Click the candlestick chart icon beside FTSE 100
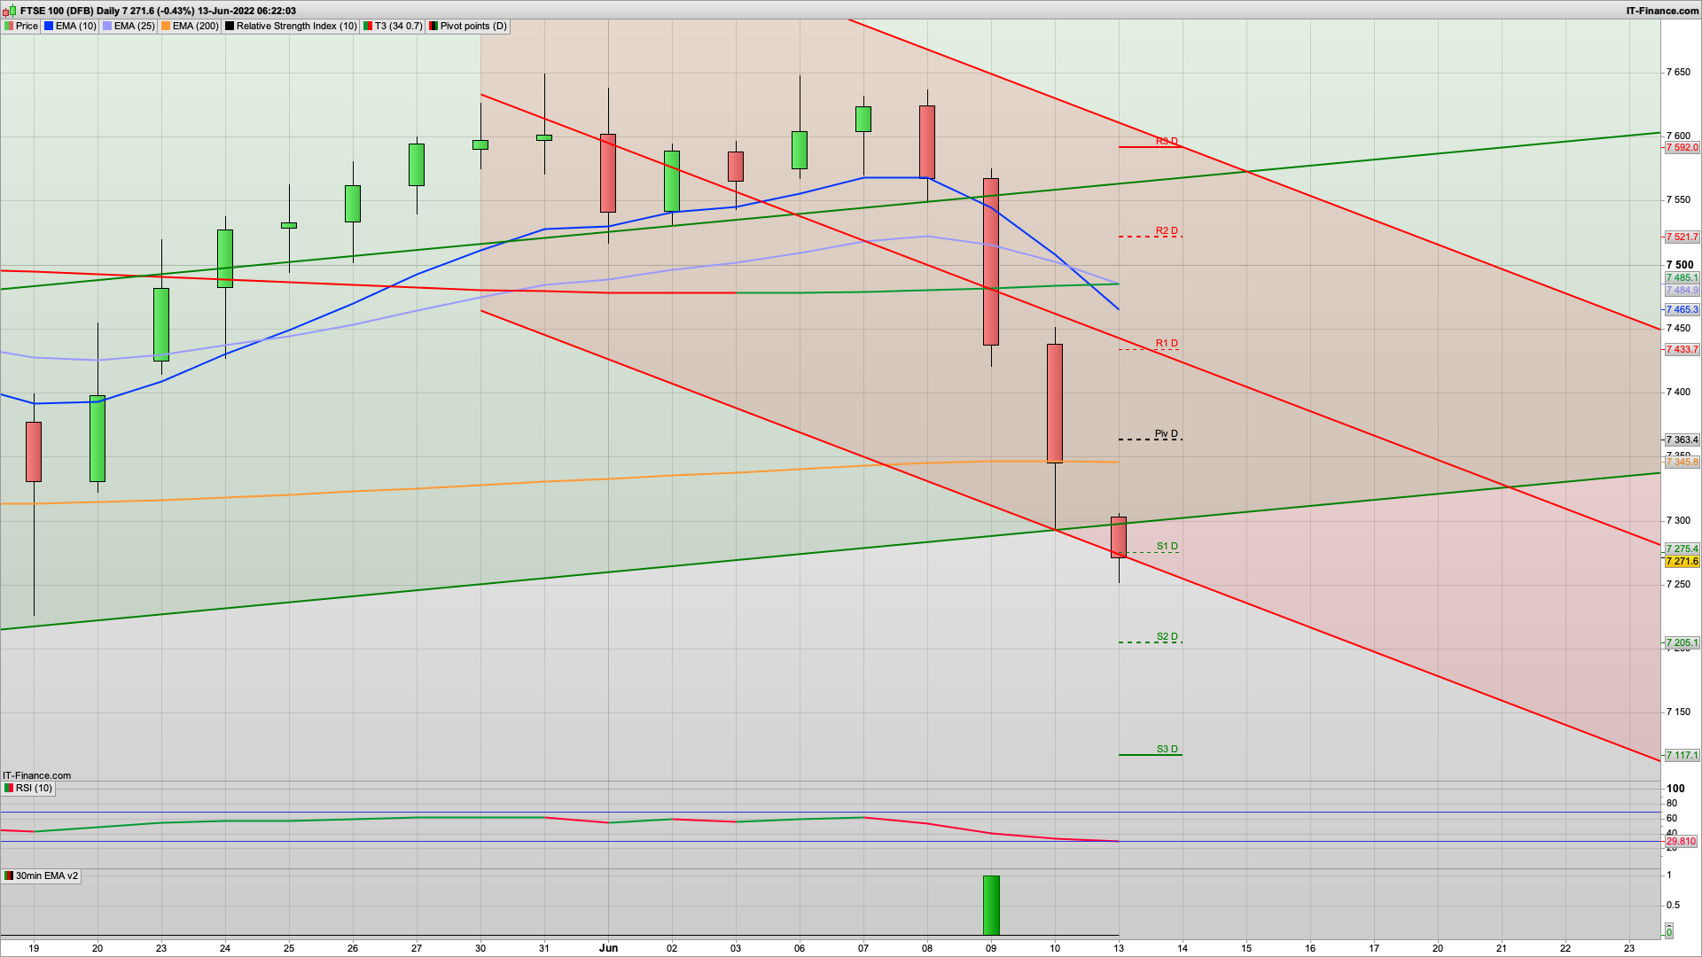The height and width of the screenshot is (957, 1702). (x=9, y=11)
